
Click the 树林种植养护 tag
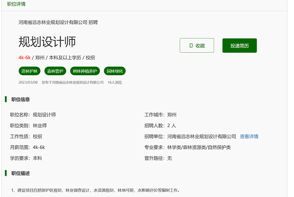85,71
